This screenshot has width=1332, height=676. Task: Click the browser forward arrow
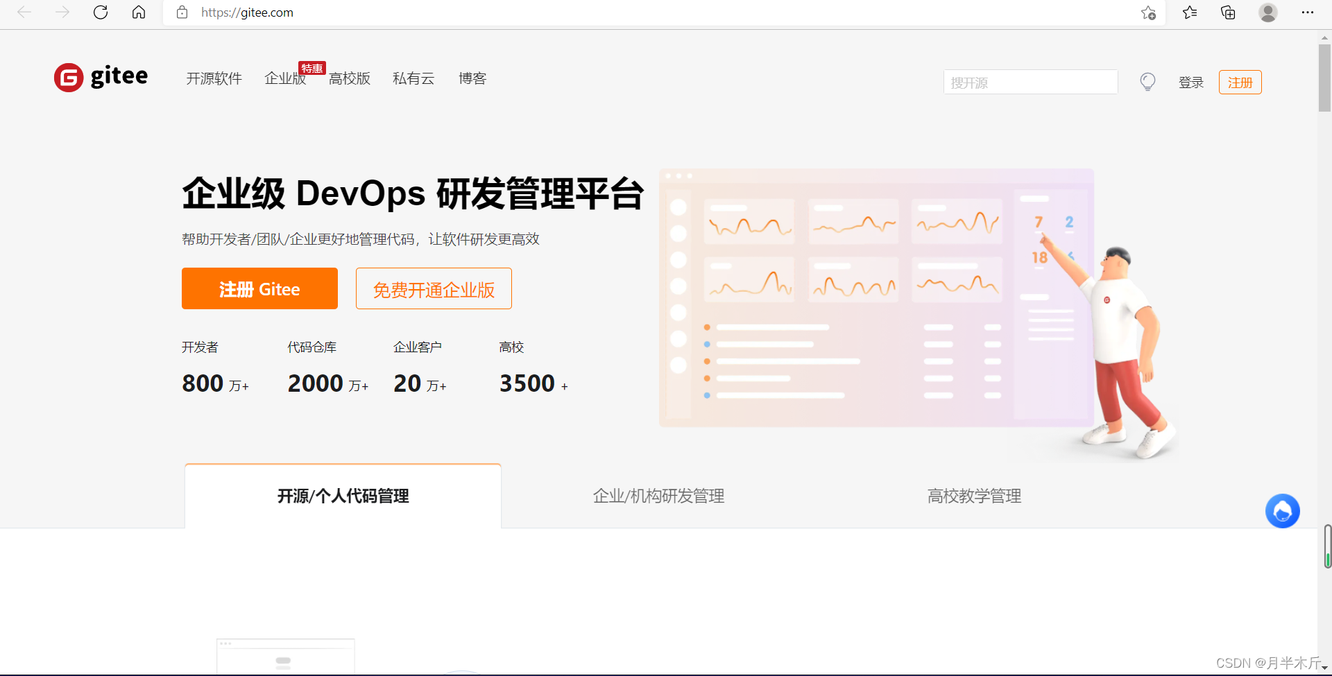(62, 12)
